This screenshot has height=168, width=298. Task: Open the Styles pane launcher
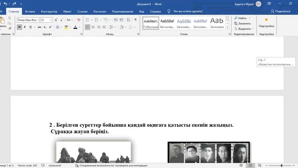[230, 34]
